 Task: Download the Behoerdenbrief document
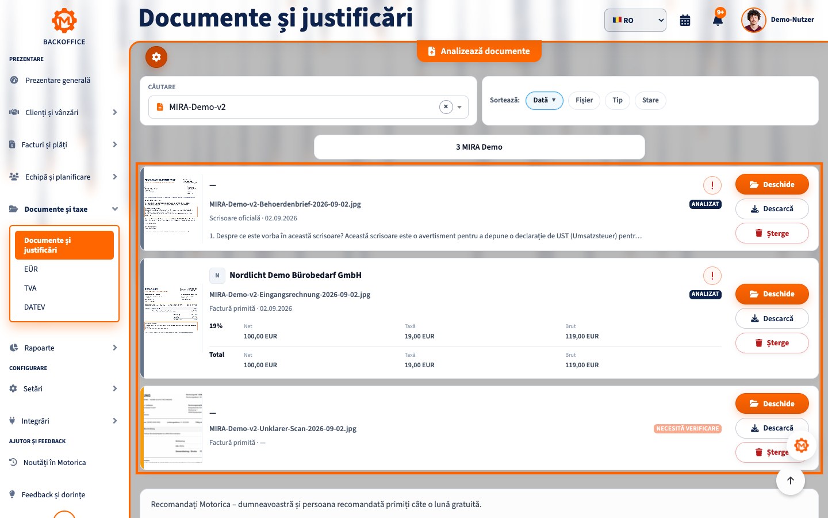772,209
